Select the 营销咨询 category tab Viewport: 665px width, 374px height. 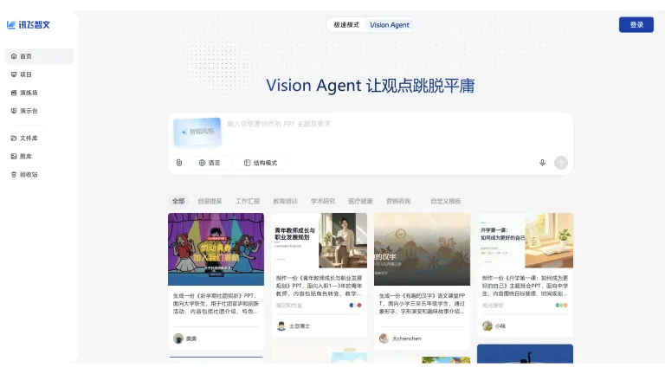coord(398,201)
